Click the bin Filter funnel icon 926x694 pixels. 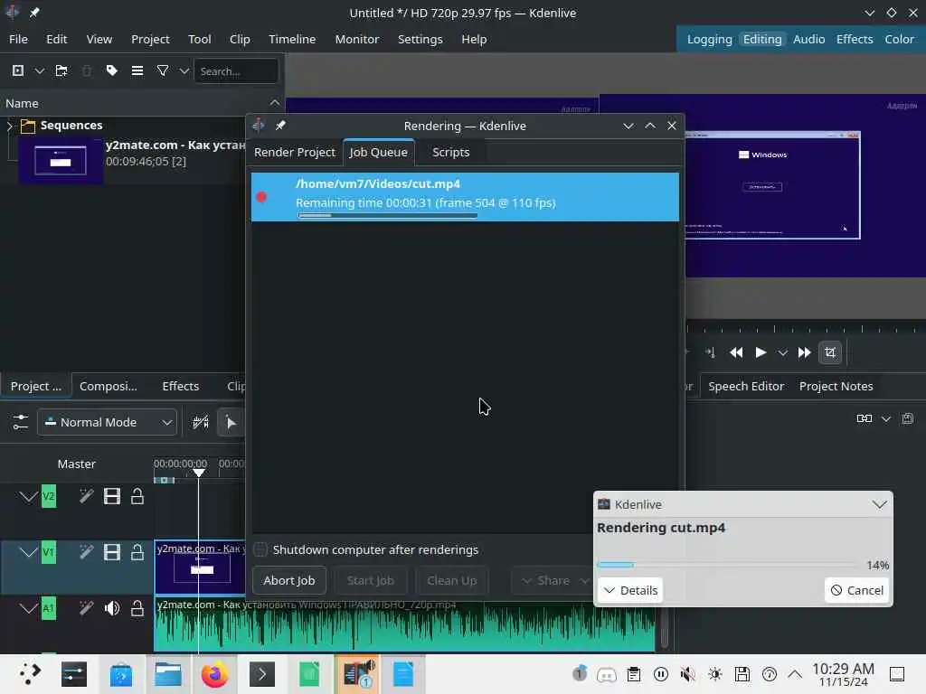click(x=163, y=70)
